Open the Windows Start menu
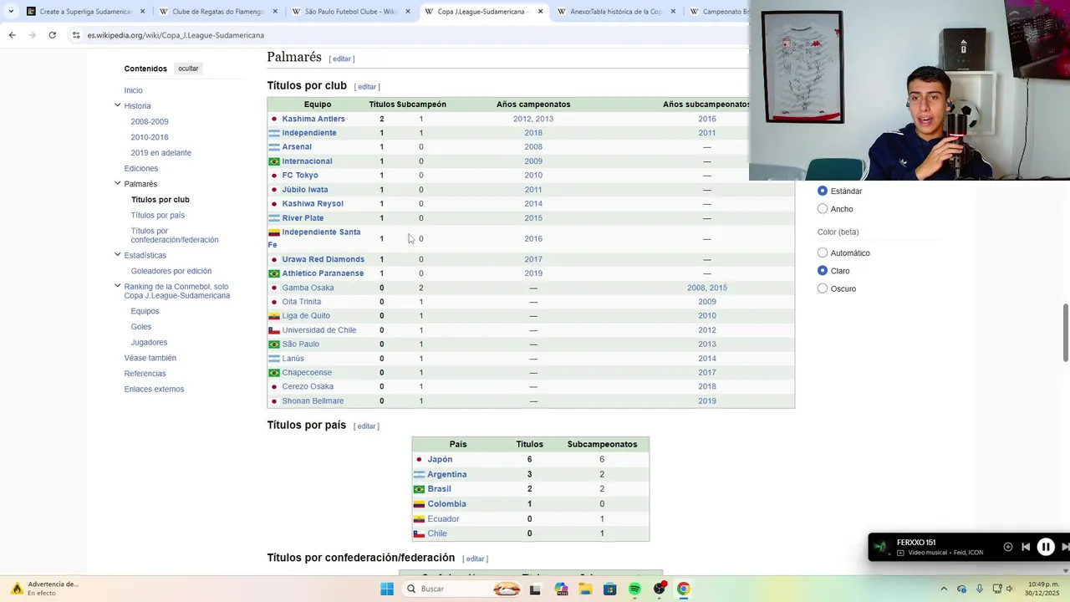 [386, 589]
